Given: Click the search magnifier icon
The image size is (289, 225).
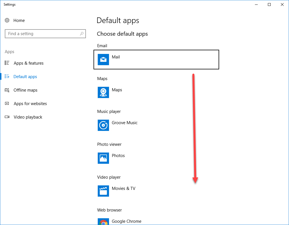Looking at the screenshot, I should tap(82, 33).
